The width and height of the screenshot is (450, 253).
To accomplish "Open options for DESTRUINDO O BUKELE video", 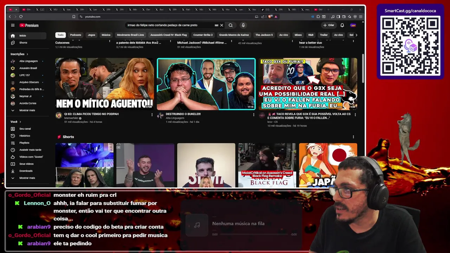I will coord(253,115).
